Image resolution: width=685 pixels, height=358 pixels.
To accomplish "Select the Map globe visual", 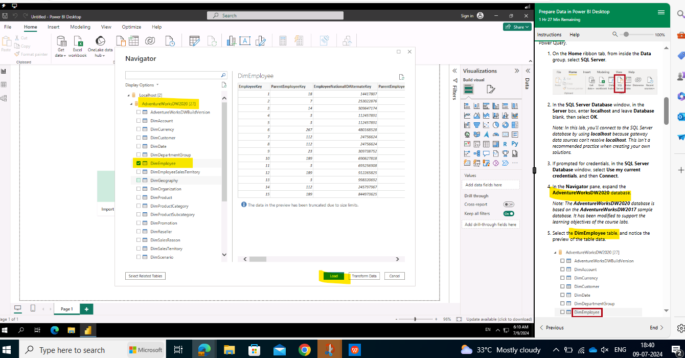I will pyautogui.click(x=468, y=135).
